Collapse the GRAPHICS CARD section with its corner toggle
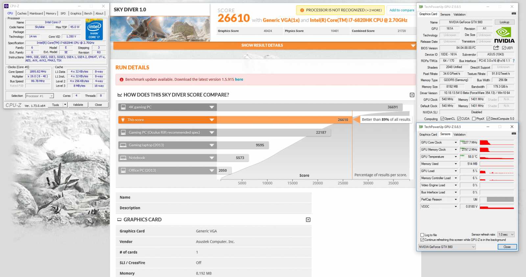Screen dimensions: 526x277 tap(308, 220)
